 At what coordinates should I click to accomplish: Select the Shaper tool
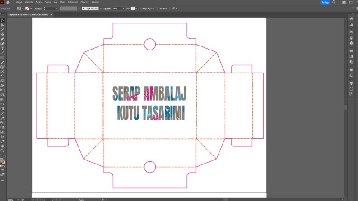3,67
